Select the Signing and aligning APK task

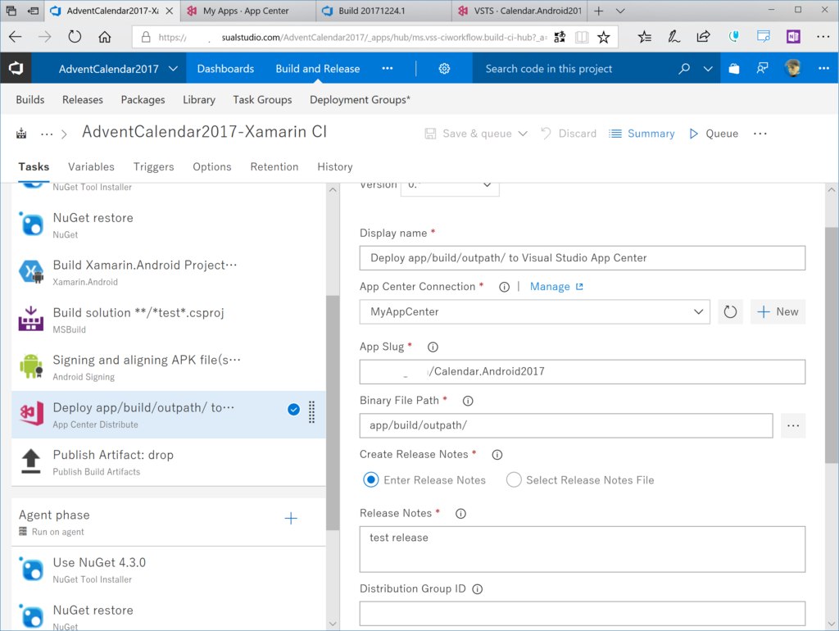[169, 367]
